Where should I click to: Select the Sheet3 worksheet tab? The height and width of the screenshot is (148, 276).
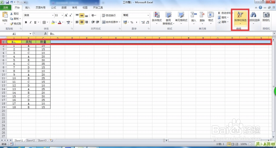(x=42, y=141)
